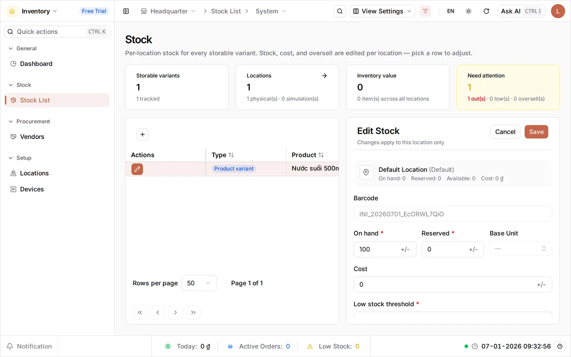Open the Inventory app switcher dropdown
Image resolution: width=571 pixels, height=357 pixels.
coord(40,11)
